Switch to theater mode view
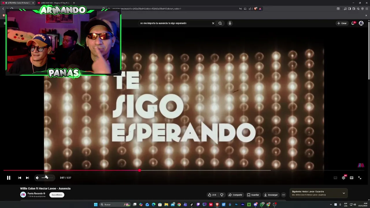This screenshot has width=370, height=208. click(x=351, y=178)
